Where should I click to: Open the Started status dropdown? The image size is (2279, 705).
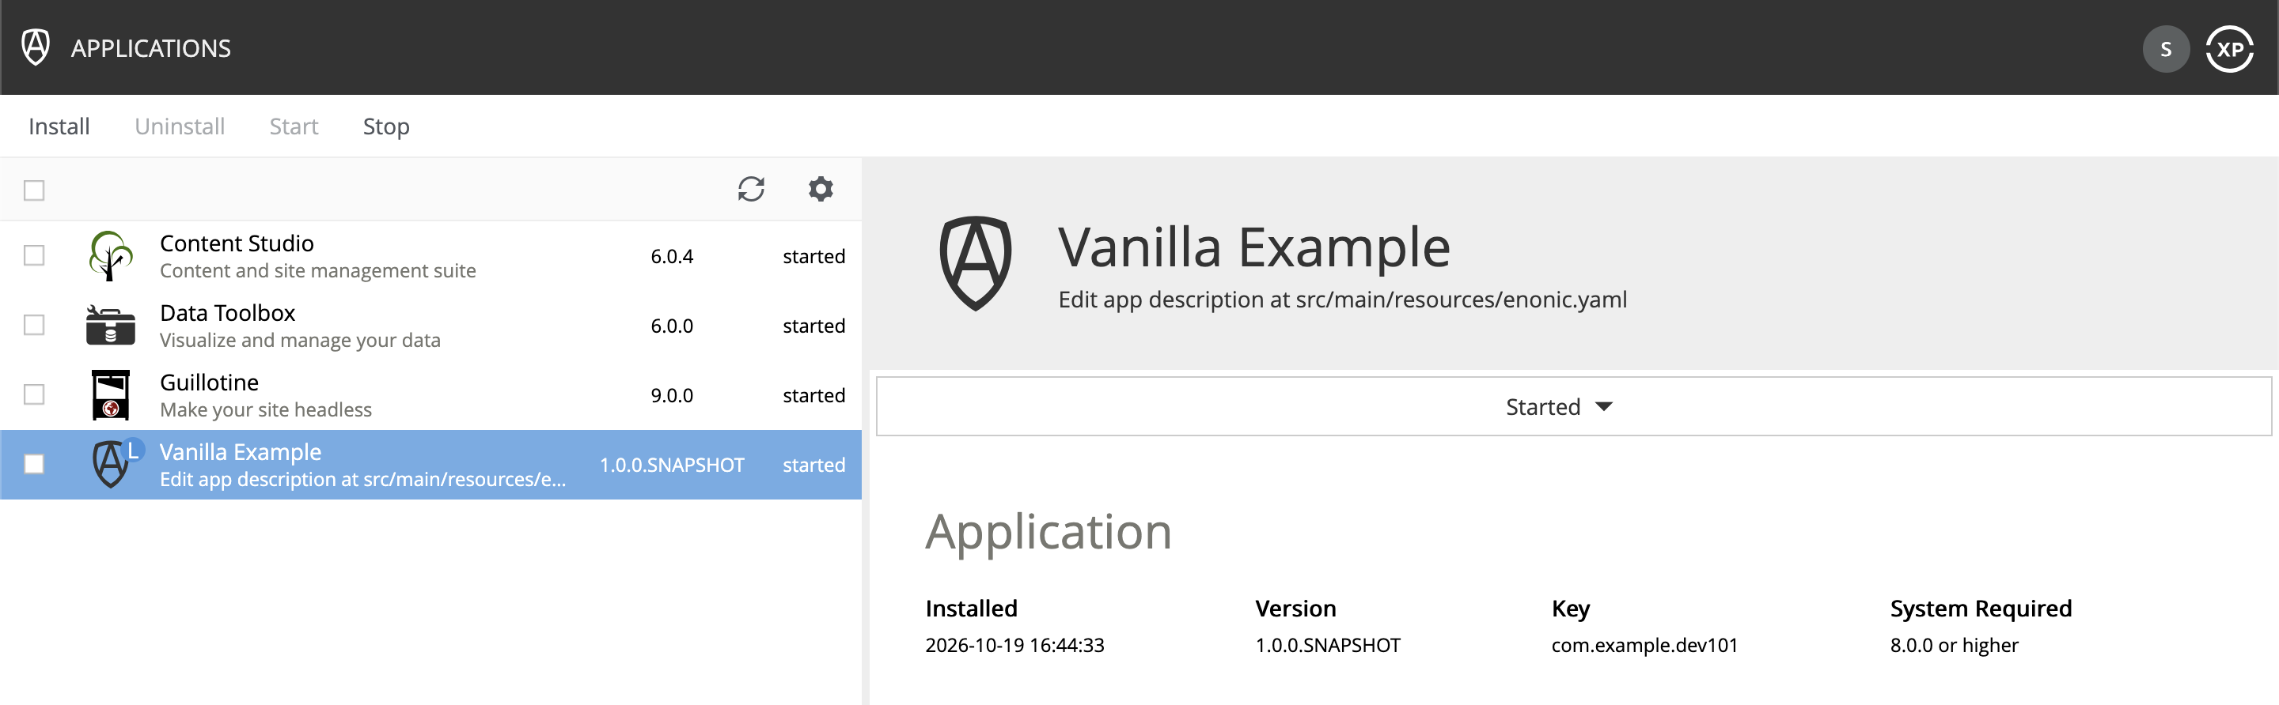pos(1573,406)
